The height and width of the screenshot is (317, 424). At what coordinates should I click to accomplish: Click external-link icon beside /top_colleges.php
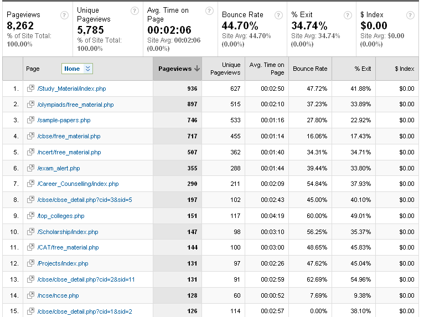30,215
